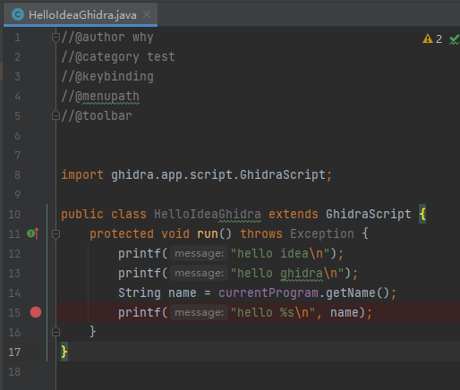Click line number 17 in the gutter
Viewport: 460px width, 390px height.
(14, 352)
